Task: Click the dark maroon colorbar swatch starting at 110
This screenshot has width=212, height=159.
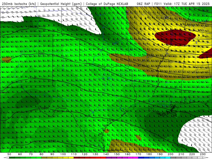Action: tap(76, 158)
